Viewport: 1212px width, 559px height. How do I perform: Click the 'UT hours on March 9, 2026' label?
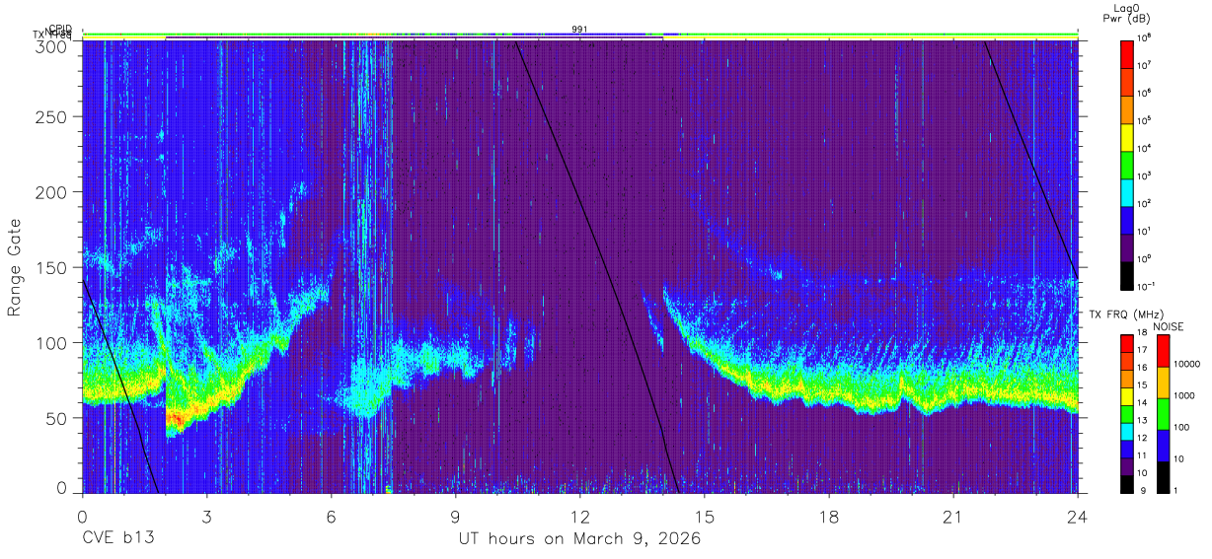pos(579,539)
